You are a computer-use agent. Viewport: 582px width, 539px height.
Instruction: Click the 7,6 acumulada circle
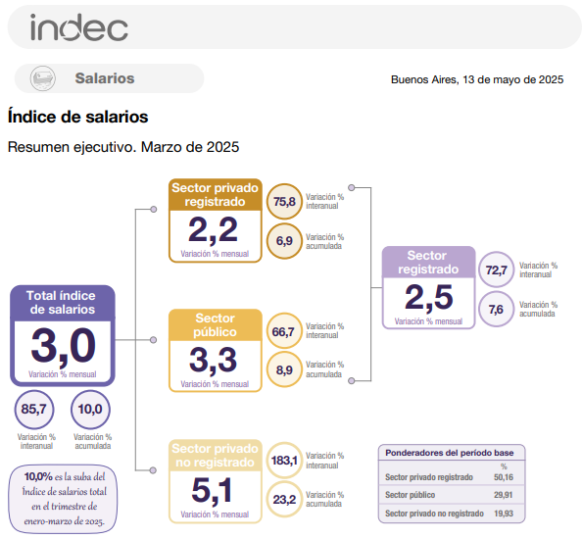click(x=496, y=310)
